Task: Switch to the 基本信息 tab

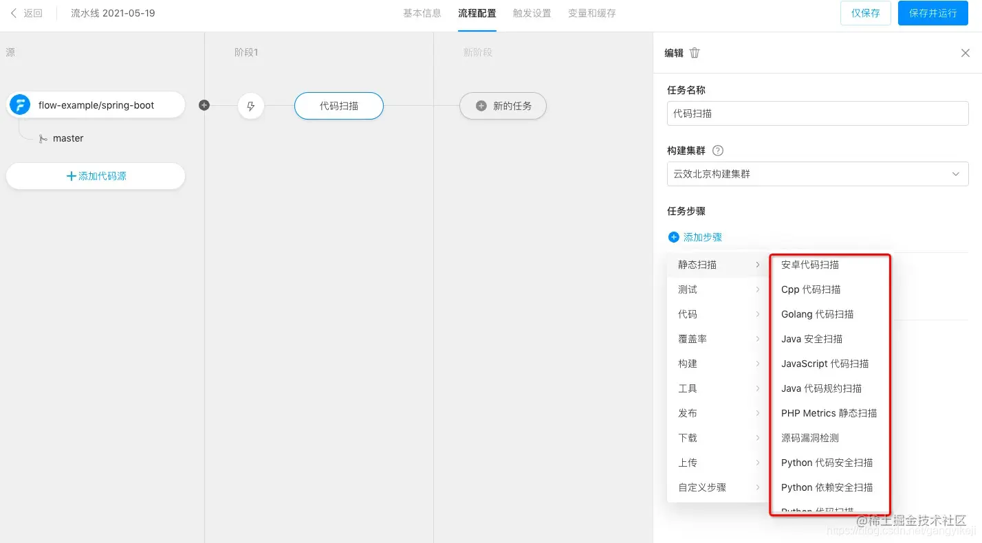Action: [421, 12]
